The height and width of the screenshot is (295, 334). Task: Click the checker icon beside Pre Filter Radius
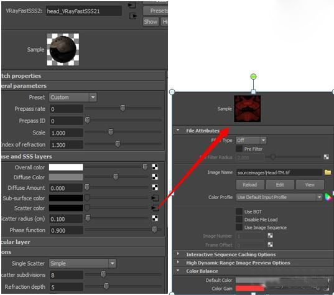point(326,157)
